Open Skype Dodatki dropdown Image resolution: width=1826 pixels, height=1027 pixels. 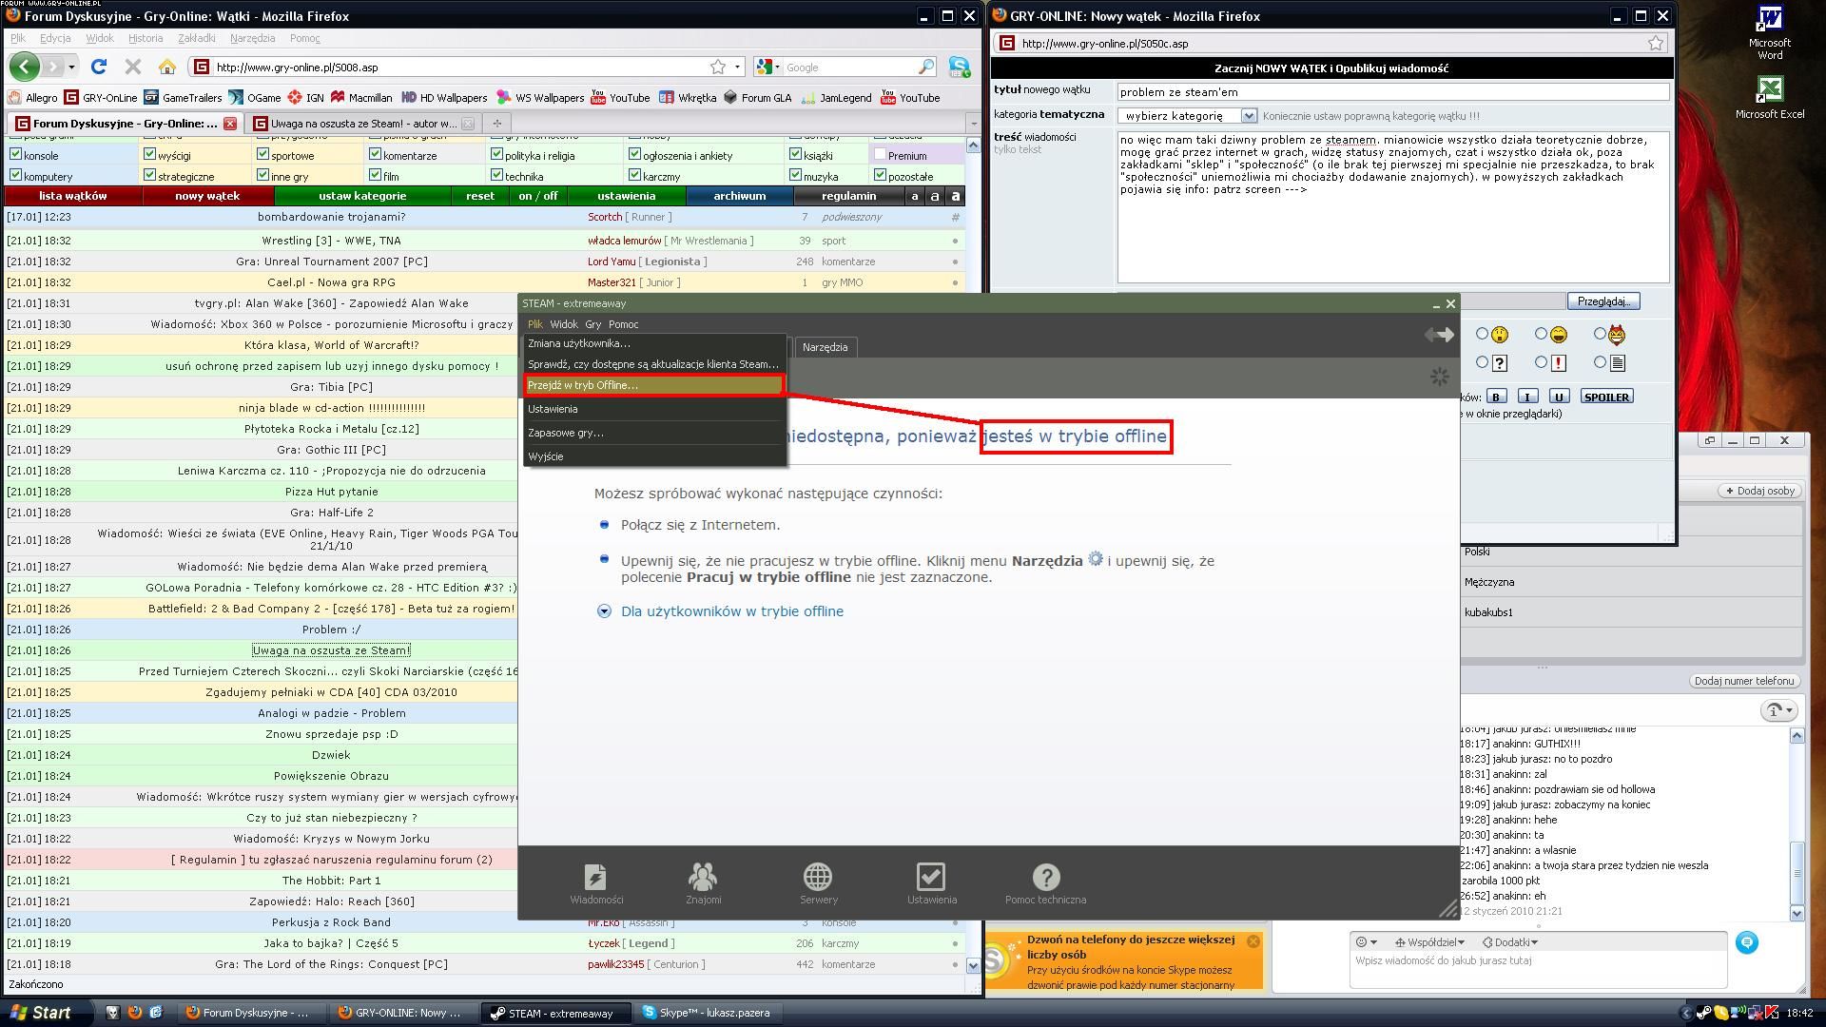pyautogui.click(x=1511, y=942)
